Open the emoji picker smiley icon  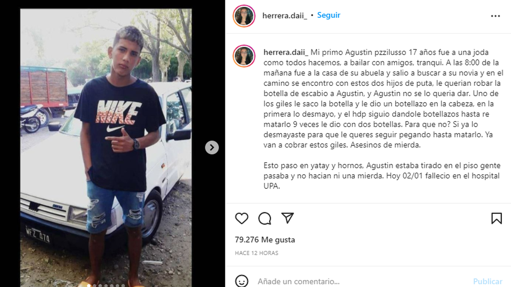pyautogui.click(x=242, y=281)
